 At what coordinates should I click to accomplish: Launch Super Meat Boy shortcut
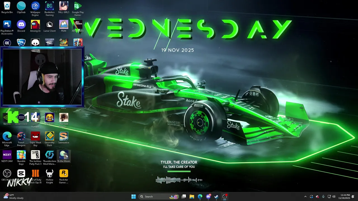tap(35, 139)
